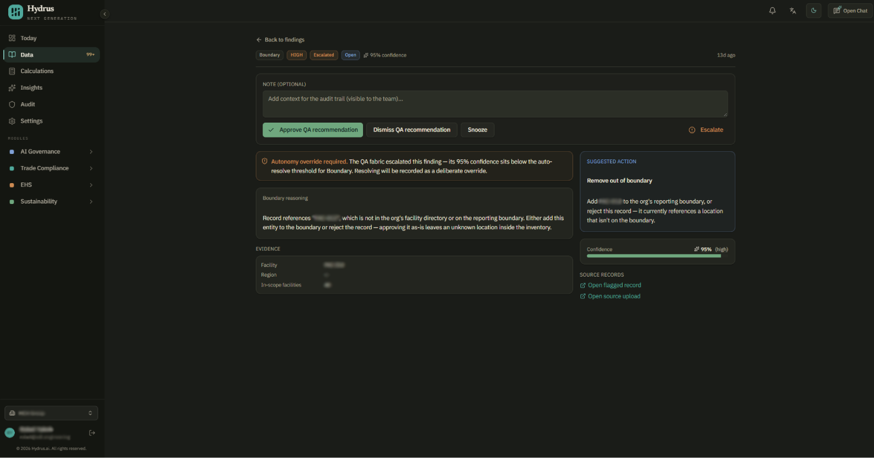Dismiss QA recommendation

point(411,130)
